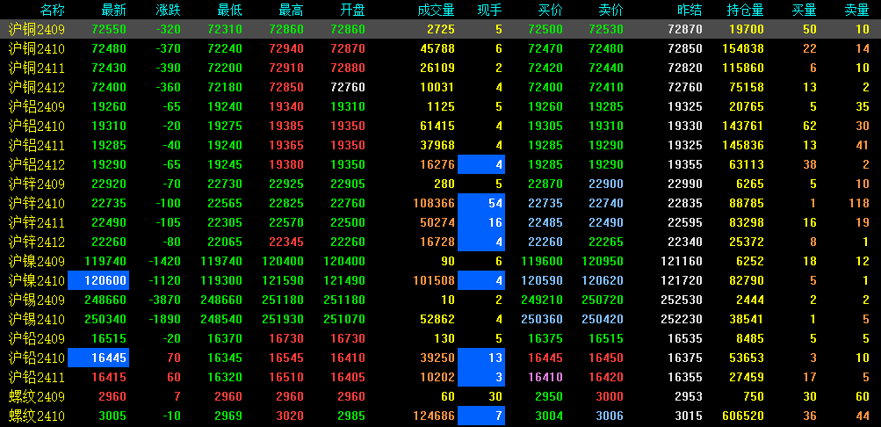Click highlighted current lots 54
Image resolution: width=881 pixels, height=427 pixels.
(481, 203)
